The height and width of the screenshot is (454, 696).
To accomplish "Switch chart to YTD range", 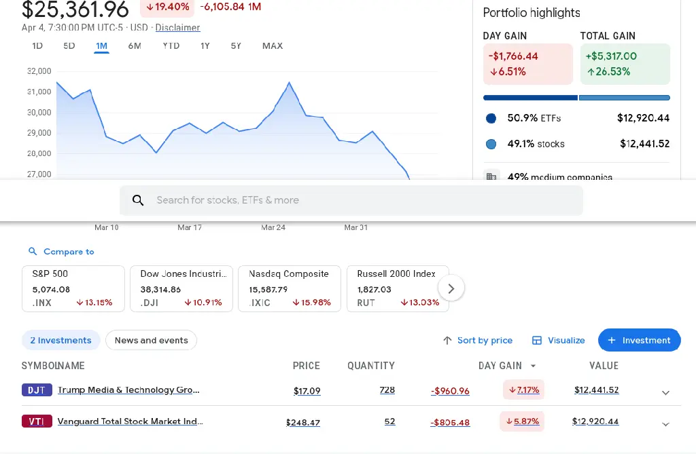I will (x=171, y=46).
